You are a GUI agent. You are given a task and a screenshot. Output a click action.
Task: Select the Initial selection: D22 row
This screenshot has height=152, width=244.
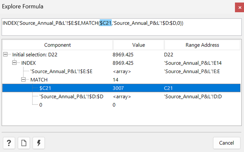[x=35, y=55]
